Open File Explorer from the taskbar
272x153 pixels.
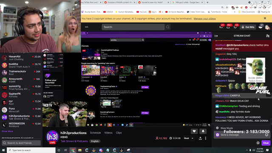pyautogui.click(x=80, y=150)
